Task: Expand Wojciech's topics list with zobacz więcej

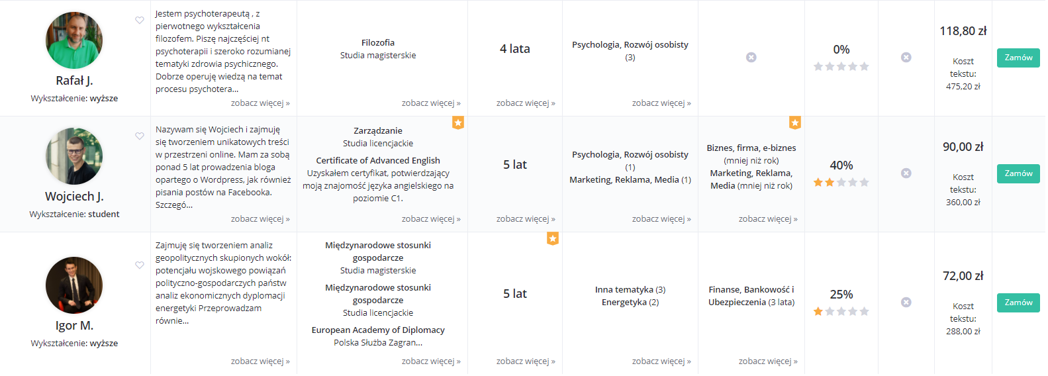Action: click(661, 219)
